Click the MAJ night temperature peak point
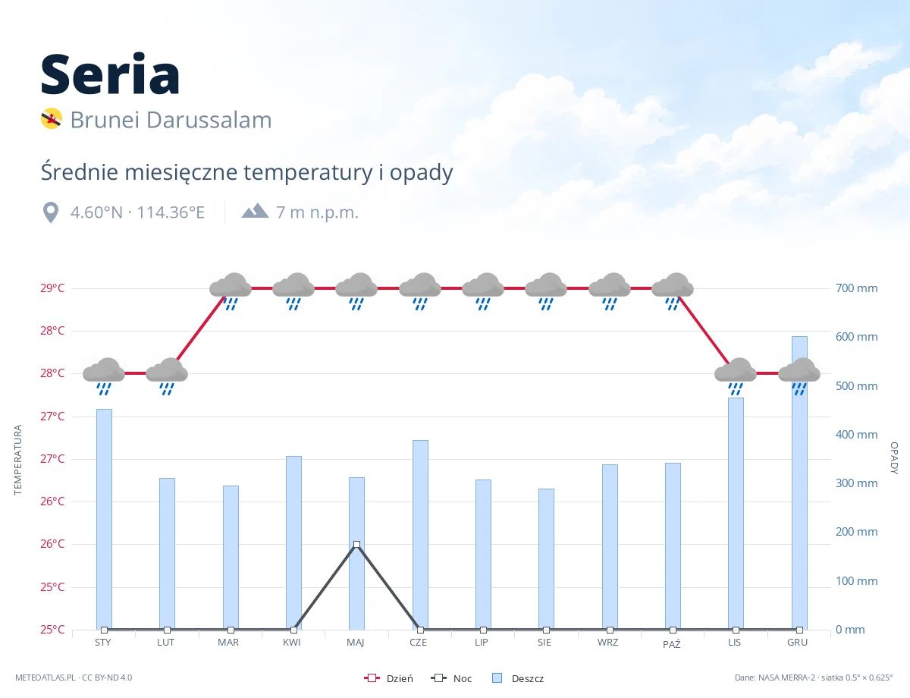This screenshot has width=910, height=698. [356, 544]
